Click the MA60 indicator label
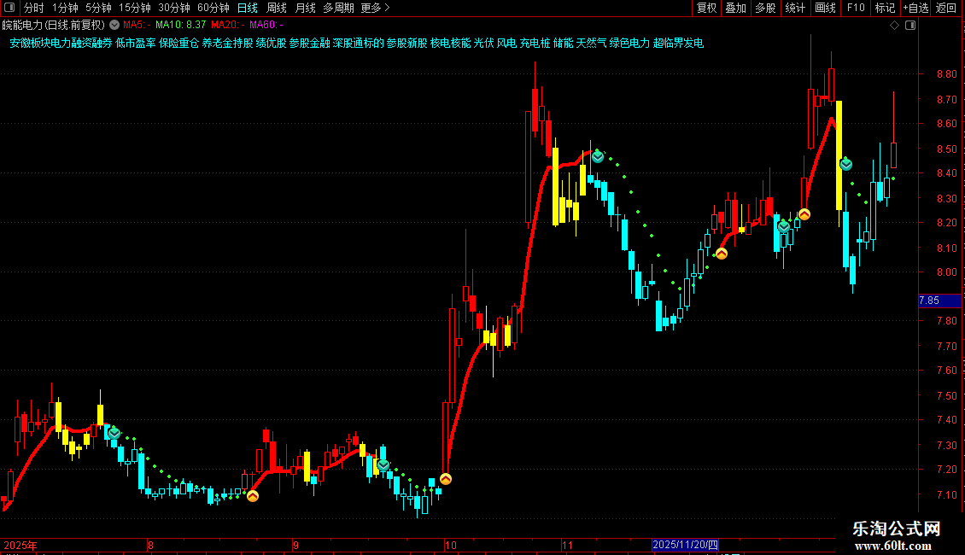Image resolution: width=965 pixels, height=555 pixels. (x=266, y=25)
